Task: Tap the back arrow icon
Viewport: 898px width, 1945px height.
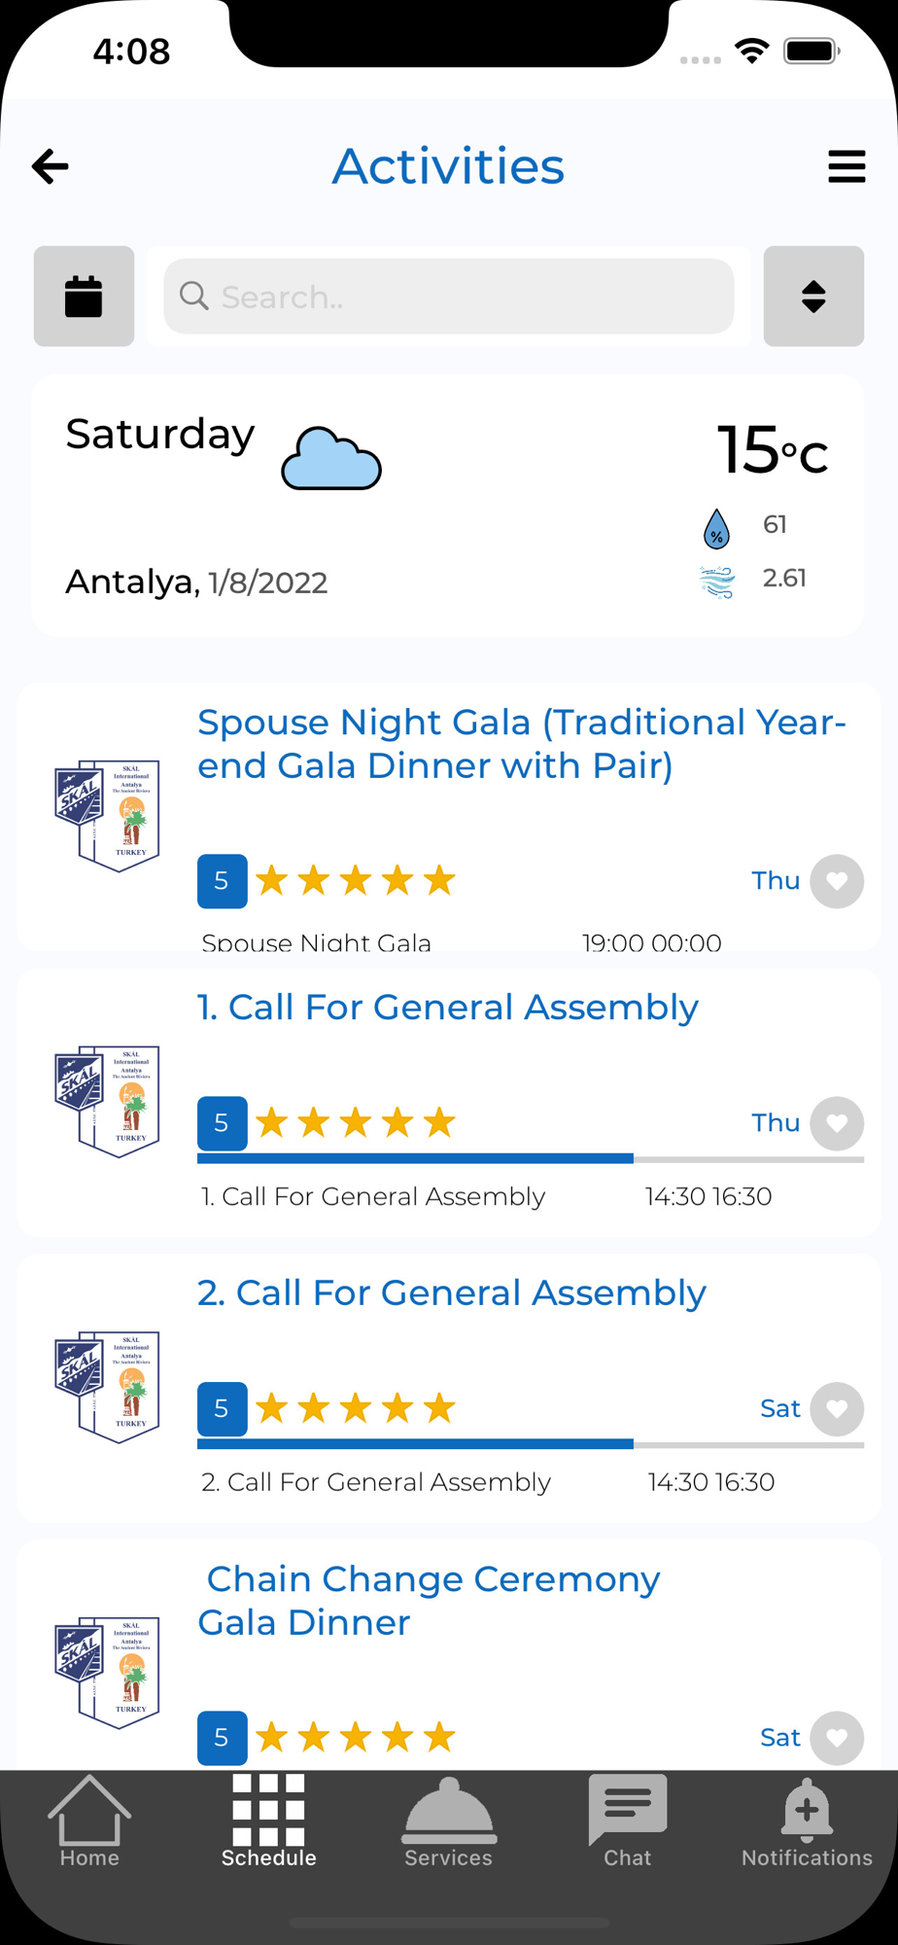Action: [x=51, y=166]
